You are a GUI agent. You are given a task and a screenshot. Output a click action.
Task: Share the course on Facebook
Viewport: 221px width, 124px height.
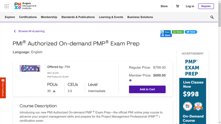pyautogui.click(x=166, y=35)
